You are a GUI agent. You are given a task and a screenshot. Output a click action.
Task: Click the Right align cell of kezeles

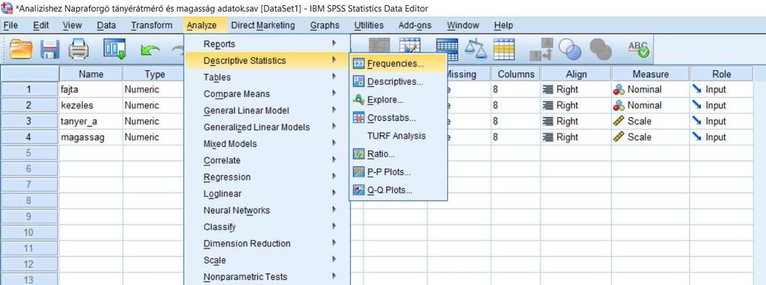[575, 105]
